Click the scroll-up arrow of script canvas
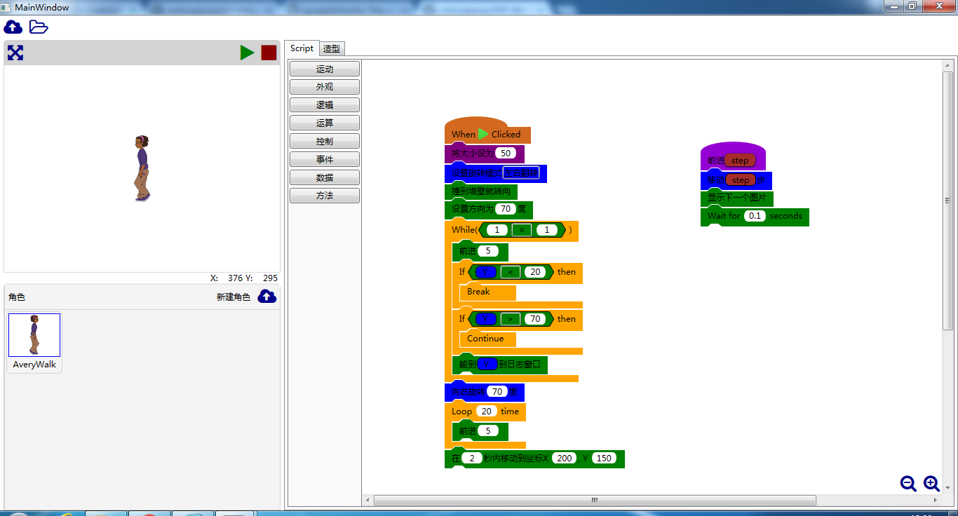 [947, 65]
